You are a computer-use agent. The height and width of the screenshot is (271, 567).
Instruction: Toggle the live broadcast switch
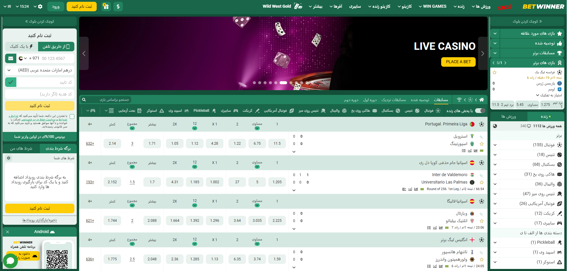pos(480,111)
